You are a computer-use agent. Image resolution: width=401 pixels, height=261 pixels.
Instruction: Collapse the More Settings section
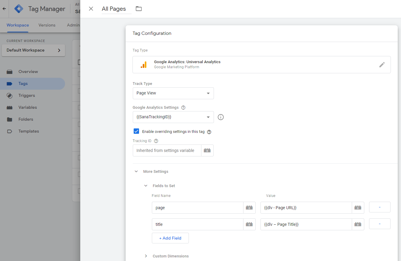[136, 172]
